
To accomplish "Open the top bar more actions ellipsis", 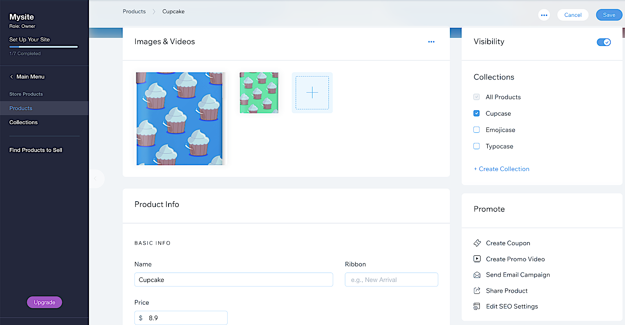I will click(544, 15).
